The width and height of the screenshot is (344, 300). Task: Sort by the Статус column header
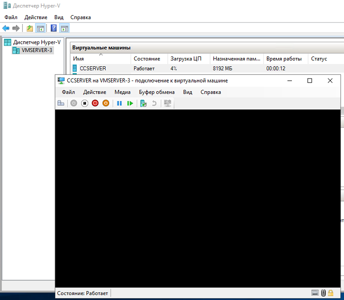pos(326,58)
